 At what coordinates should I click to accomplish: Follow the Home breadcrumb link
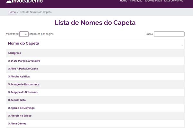point(12,12)
